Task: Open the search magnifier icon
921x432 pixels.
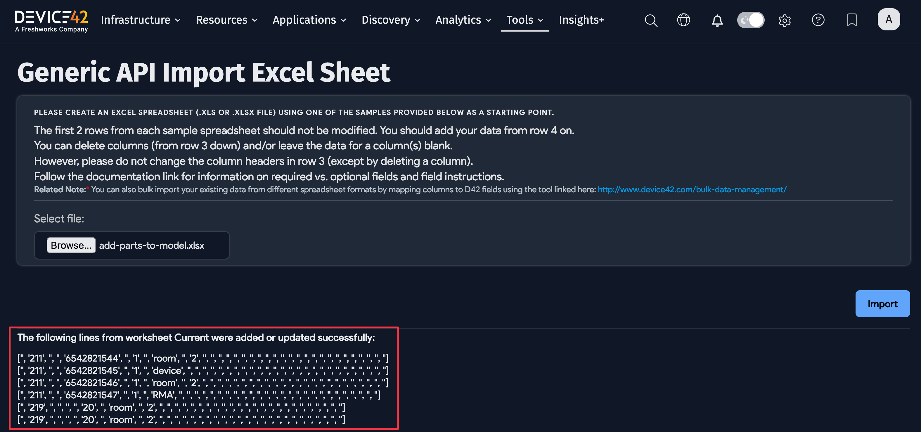Action: click(651, 20)
